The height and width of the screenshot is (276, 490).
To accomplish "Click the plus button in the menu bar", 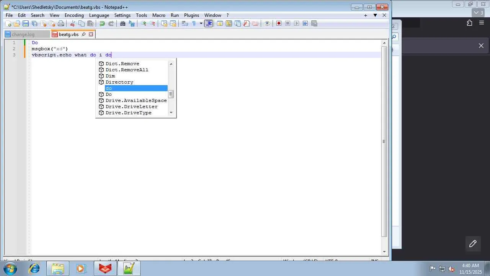I will pos(366,15).
